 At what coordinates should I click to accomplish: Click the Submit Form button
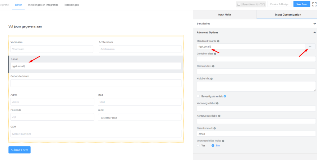20,150
